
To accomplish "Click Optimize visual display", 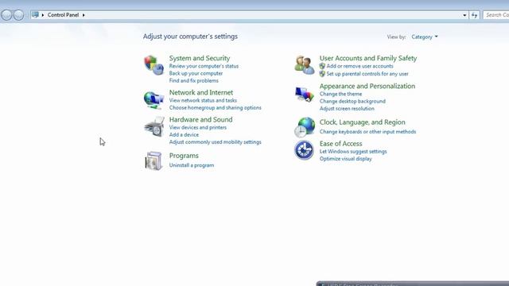I will click(345, 159).
